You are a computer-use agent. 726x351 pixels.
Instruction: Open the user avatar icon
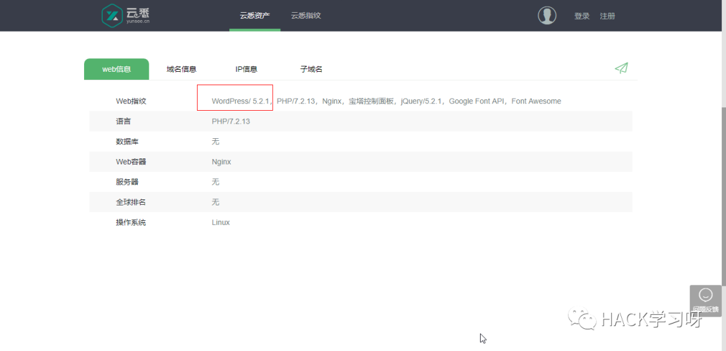547,15
